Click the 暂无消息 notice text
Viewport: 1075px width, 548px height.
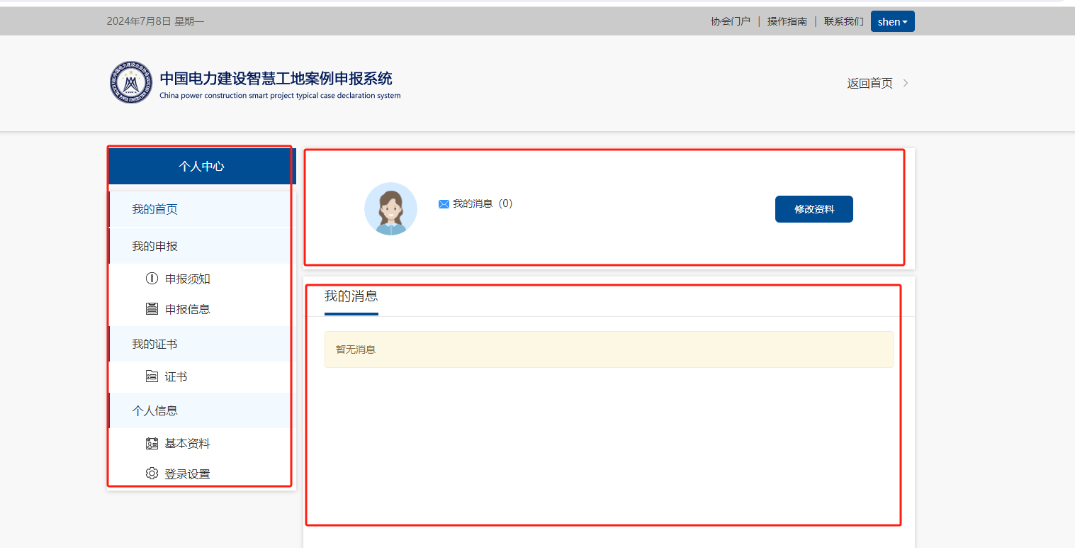(356, 350)
